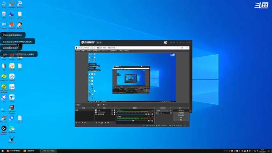Open transition properties gear icon

(x=171, y=111)
